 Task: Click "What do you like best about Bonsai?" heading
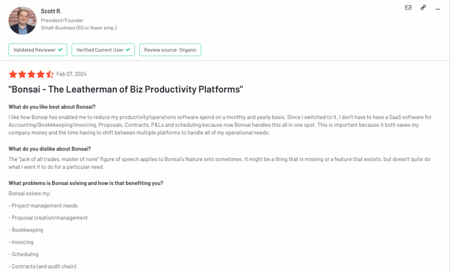coord(52,107)
